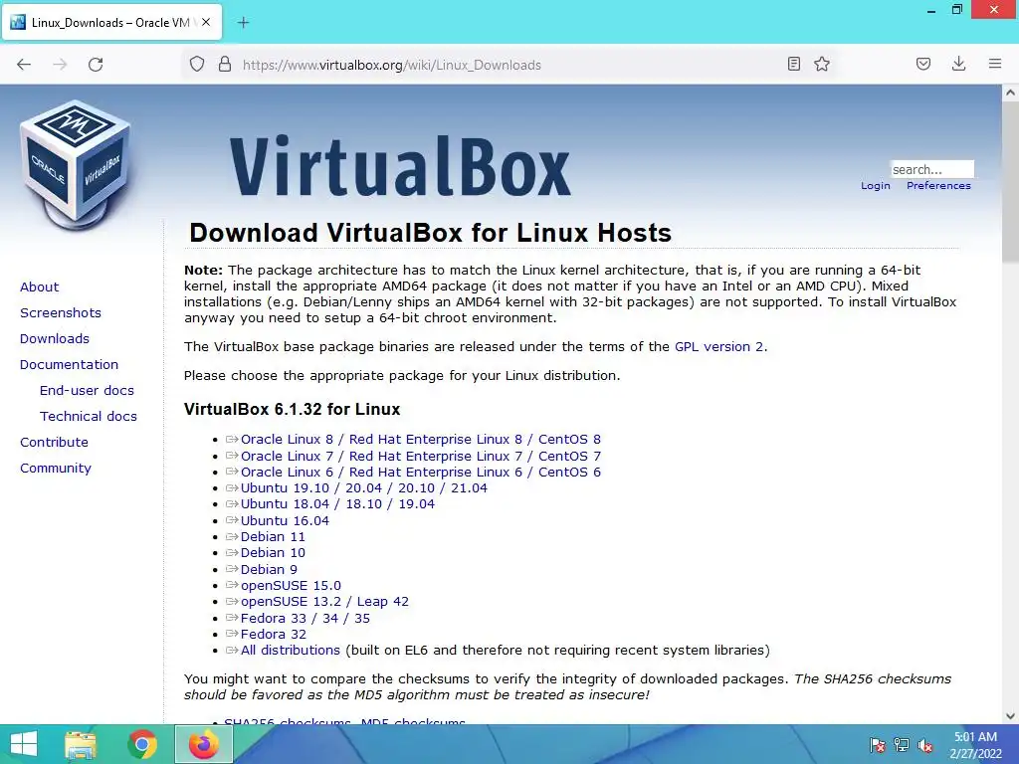The width and height of the screenshot is (1019, 764).
Task: Click the muted volume tray icon
Action: 925,745
